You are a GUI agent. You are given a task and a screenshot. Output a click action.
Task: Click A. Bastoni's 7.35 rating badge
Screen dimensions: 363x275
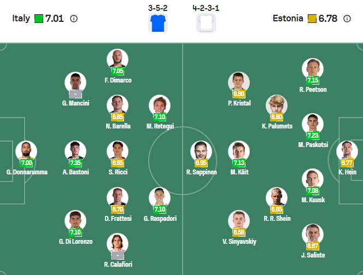tap(75, 163)
